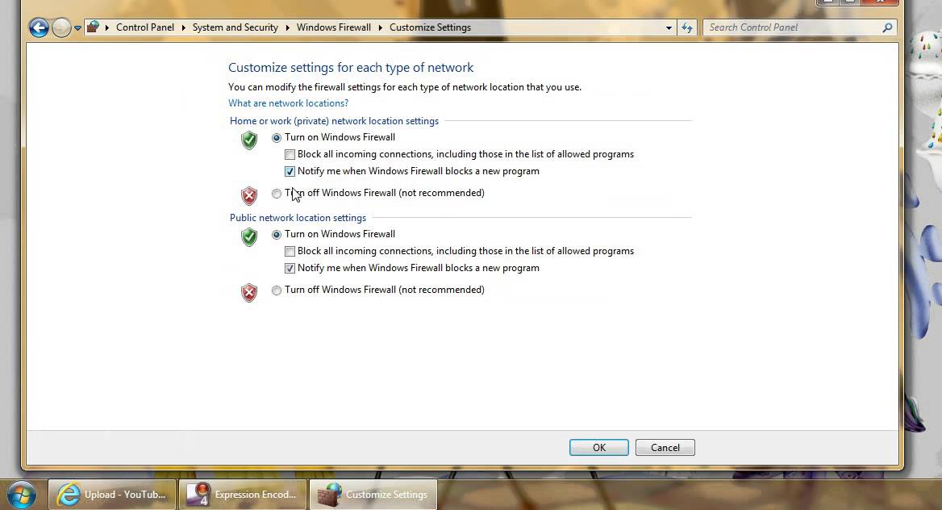Expand the arrow after Windows Firewall breadcrumb
Screen dimensions: 942x510
[x=381, y=27]
